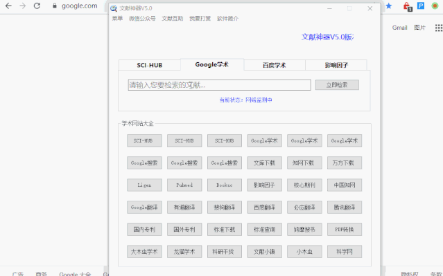
Task: Open the 有道翻译 button
Action: pyautogui.click(x=184, y=208)
